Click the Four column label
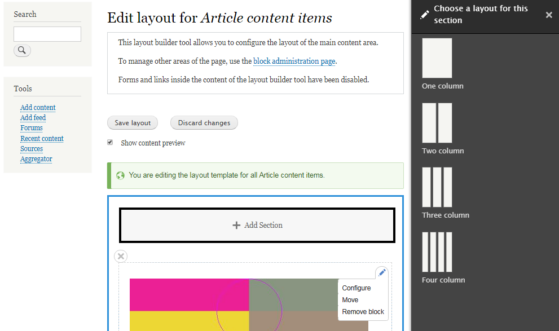 coord(443,280)
